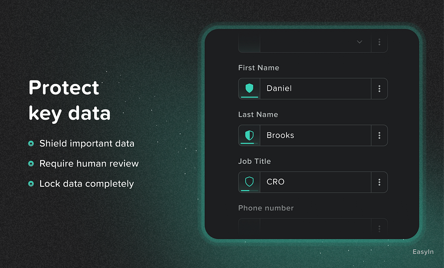Click the Require human review bullet
Screen dimensions: 444x268
tap(83, 163)
